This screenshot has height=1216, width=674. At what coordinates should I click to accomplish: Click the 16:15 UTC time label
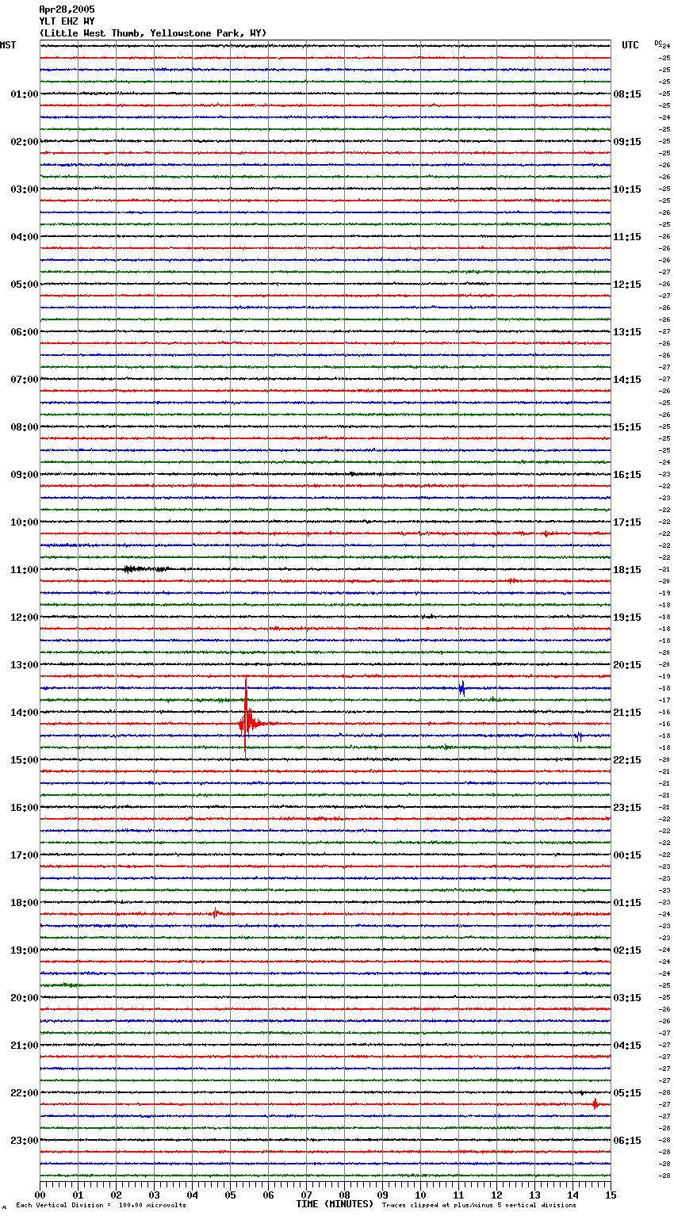[627, 475]
